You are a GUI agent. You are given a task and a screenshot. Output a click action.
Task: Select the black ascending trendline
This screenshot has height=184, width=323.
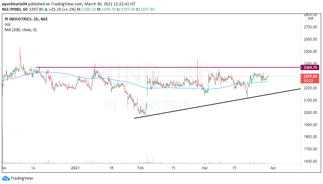pyautogui.click(x=217, y=103)
